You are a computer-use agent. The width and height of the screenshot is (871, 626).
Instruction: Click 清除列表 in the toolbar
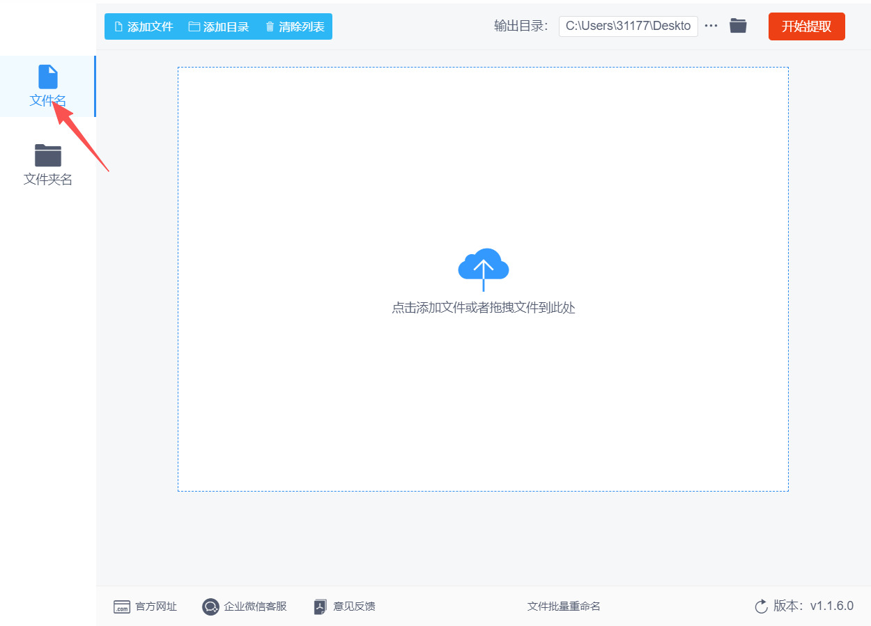[294, 26]
